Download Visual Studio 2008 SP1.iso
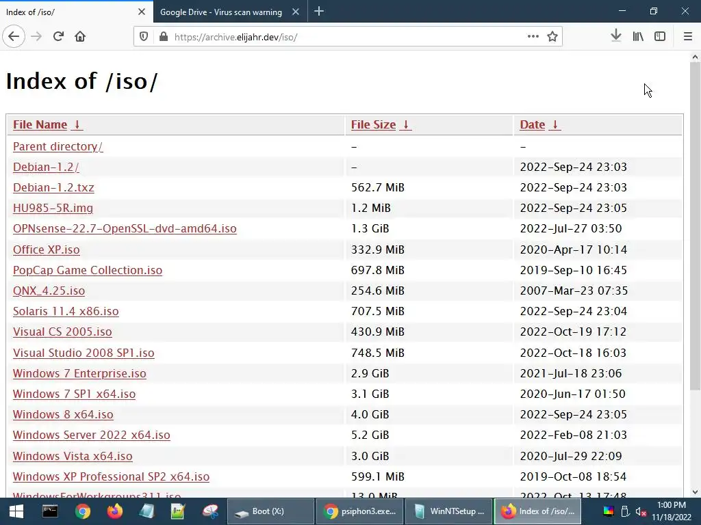Image resolution: width=701 pixels, height=525 pixels. tap(84, 353)
